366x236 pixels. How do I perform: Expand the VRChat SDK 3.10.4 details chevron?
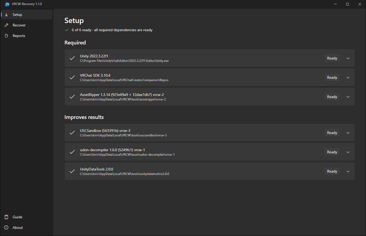tap(348, 77)
